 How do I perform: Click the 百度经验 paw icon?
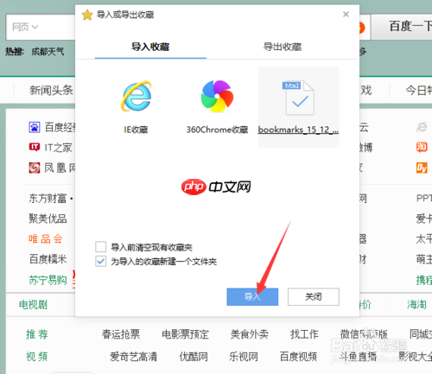tap(35, 127)
